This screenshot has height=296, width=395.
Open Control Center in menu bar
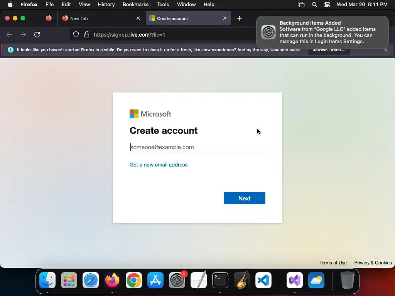point(327,5)
